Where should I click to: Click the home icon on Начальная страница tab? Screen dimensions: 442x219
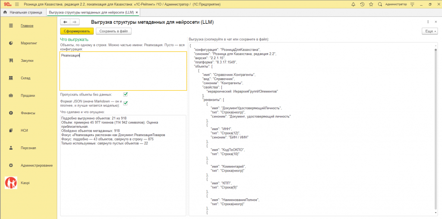coord(5,13)
